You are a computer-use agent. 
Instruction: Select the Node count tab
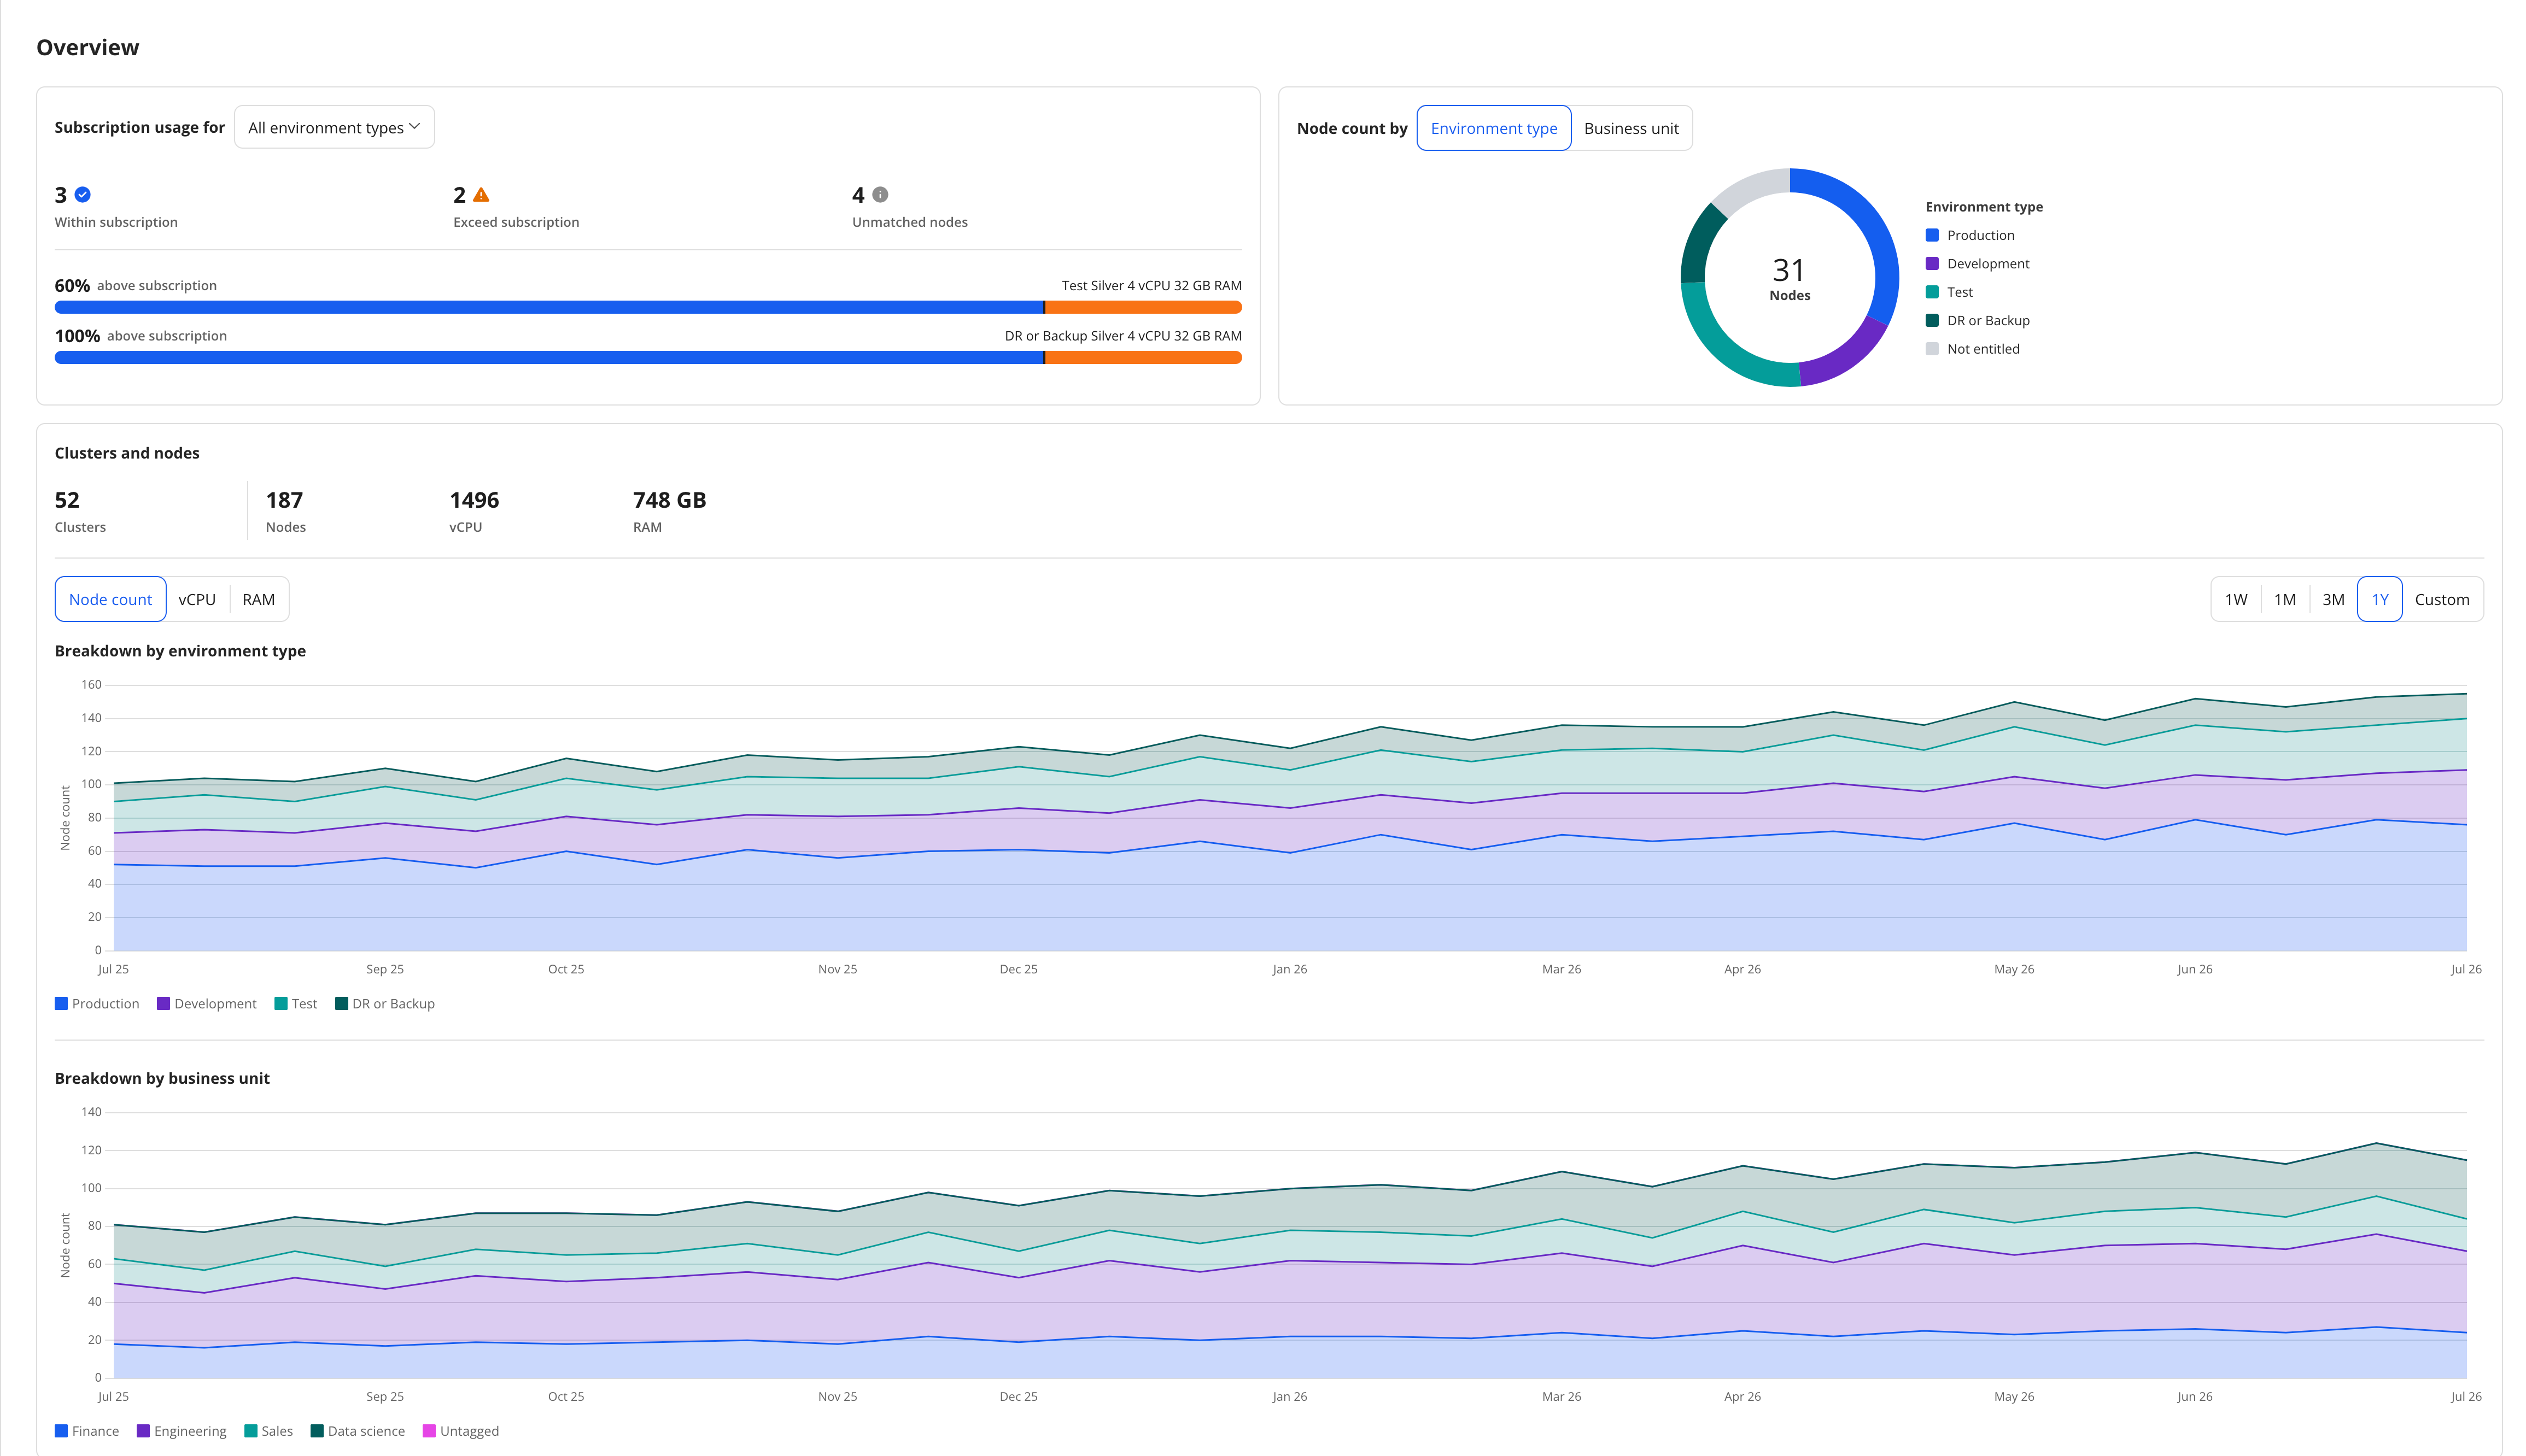click(110, 599)
